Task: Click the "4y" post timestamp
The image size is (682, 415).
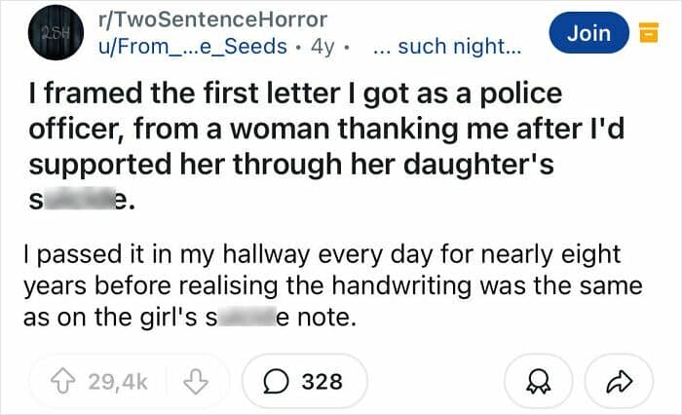Action: (322, 46)
